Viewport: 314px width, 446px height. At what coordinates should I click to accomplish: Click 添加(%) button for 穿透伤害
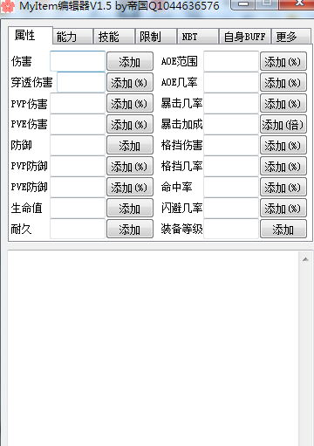[130, 82]
